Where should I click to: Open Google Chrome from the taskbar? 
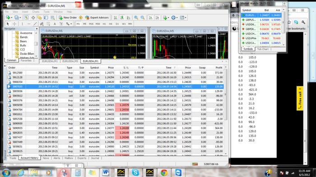pos(164,172)
